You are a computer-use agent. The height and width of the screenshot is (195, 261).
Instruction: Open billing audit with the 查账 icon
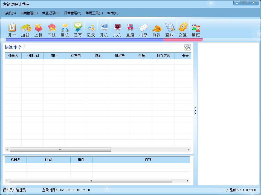click(x=170, y=29)
